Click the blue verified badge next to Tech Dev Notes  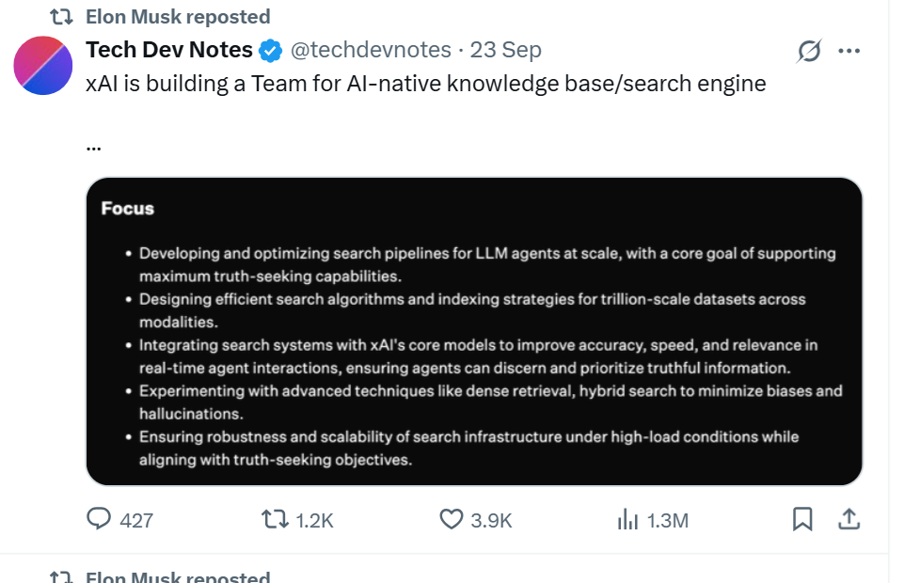269,50
